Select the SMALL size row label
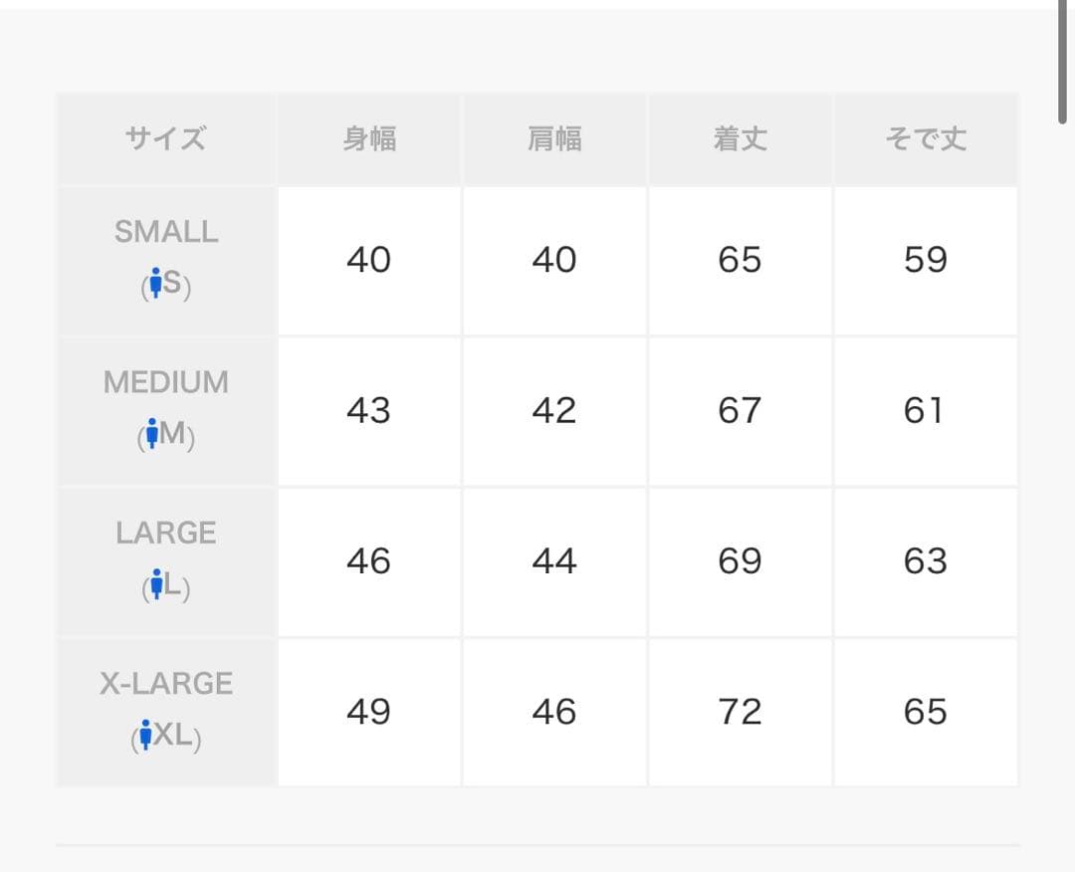The width and height of the screenshot is (1075, 872). (x=166, y=232)
